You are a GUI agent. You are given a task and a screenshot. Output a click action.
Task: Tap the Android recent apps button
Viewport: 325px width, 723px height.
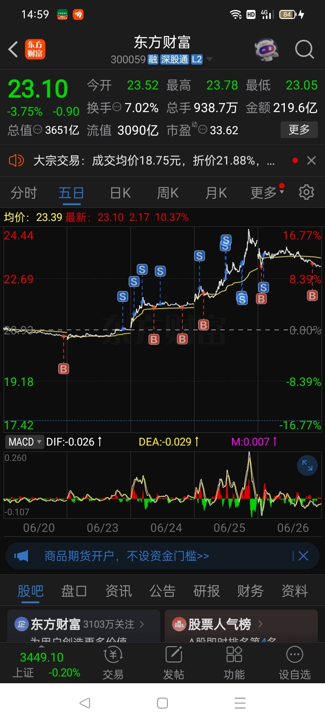tap(240, 703)
